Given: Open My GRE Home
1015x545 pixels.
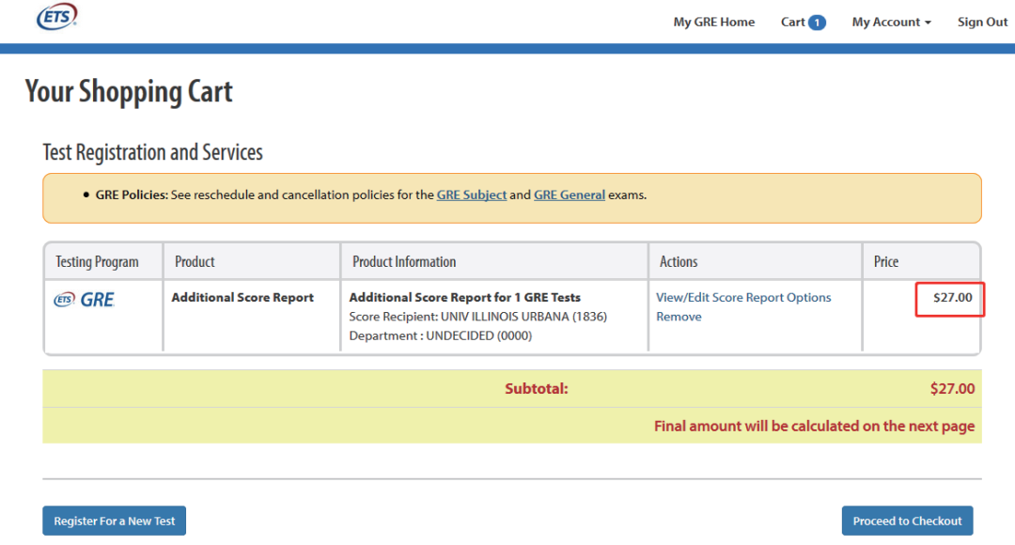Looking at the screenshot, I should point(714,22).
